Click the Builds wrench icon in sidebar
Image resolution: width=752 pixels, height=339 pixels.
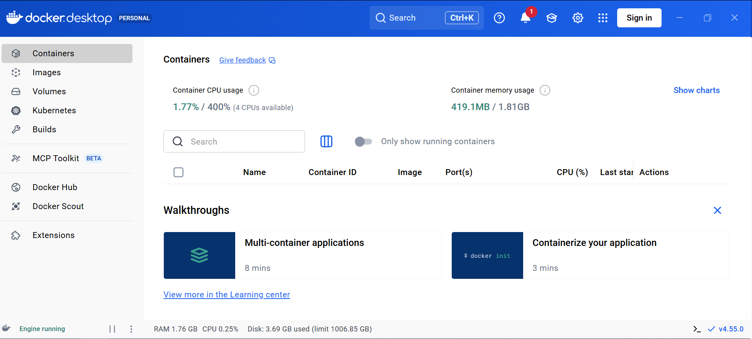point(16,130)
